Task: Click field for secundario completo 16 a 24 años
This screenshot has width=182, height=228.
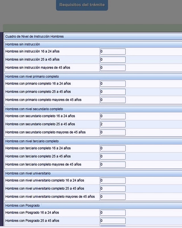Action: point(113,116)
